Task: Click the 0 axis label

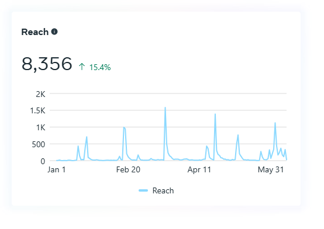Action: tap(43, 161)
